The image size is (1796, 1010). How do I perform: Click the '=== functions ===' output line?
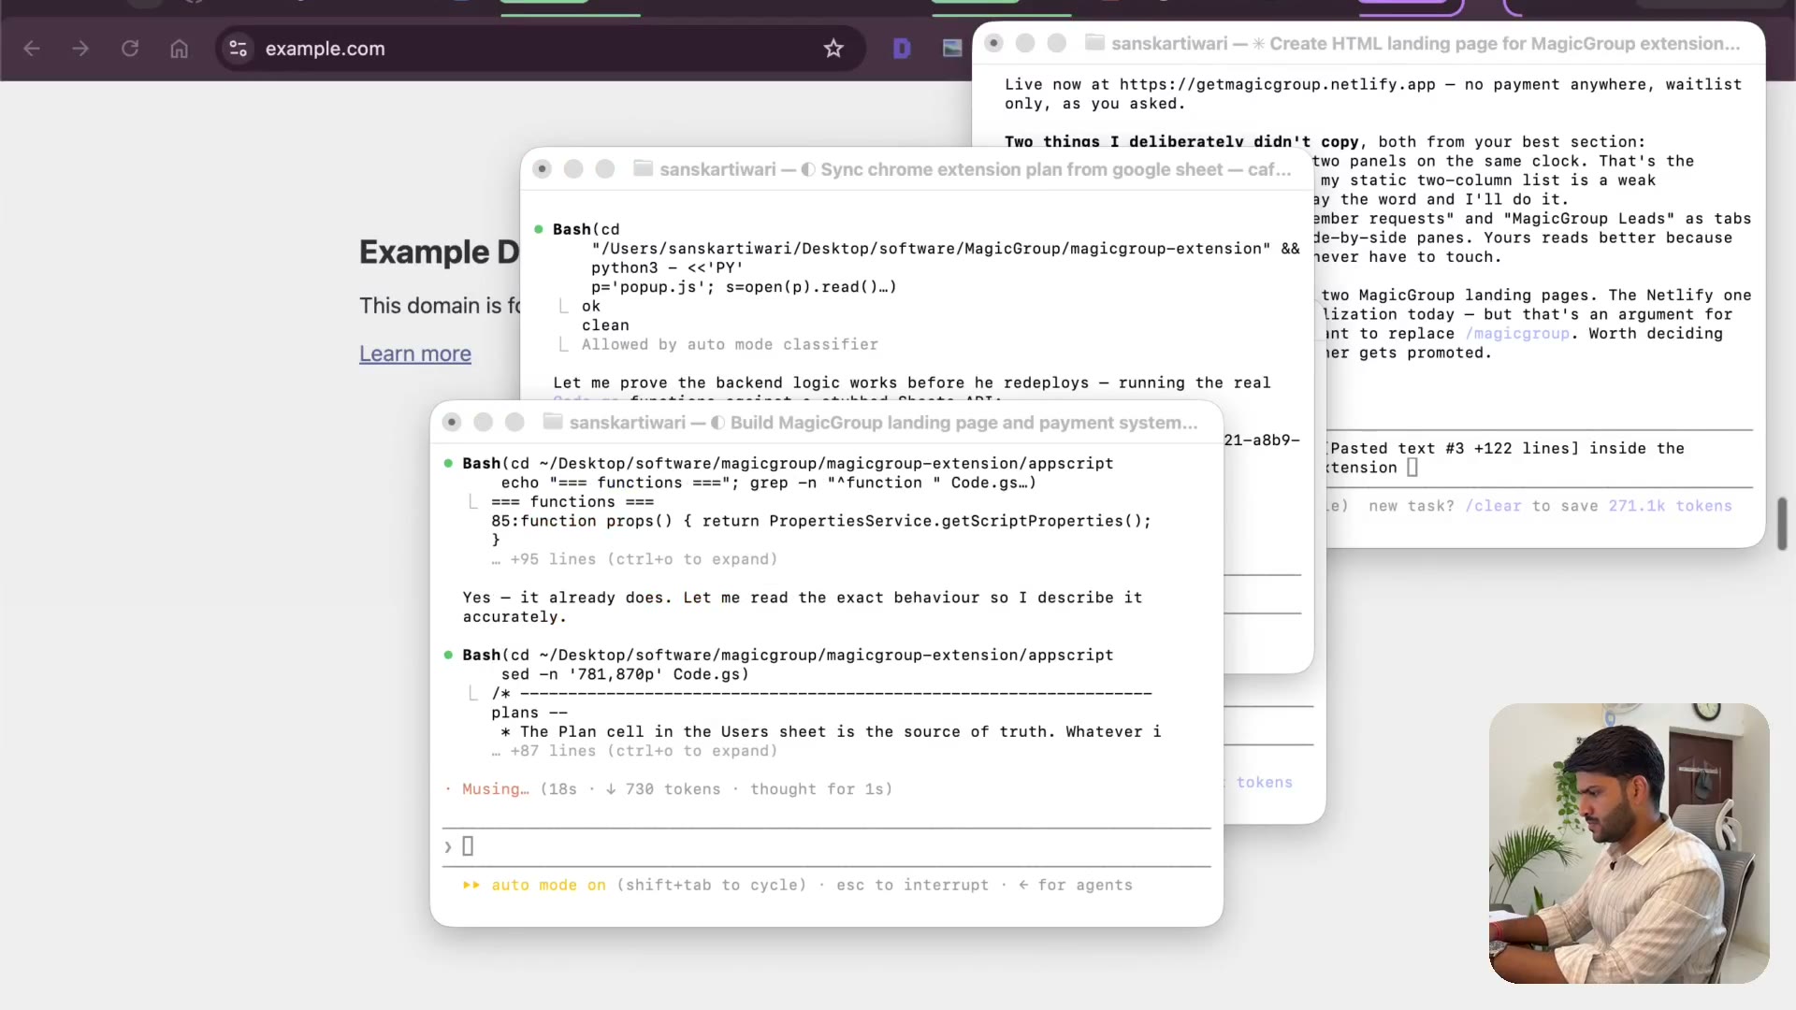572,502
